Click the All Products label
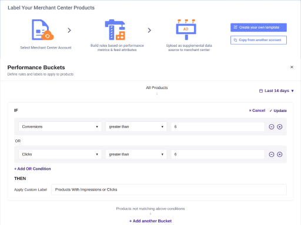Screen dimensions: 301x225 157,88
